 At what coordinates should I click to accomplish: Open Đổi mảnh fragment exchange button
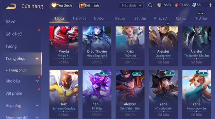point(89,6)
